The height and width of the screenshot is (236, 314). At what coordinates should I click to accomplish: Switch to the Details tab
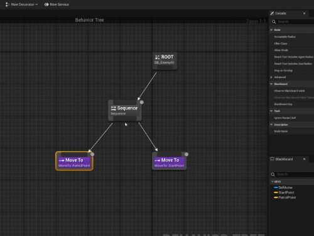tap(281, 13)
